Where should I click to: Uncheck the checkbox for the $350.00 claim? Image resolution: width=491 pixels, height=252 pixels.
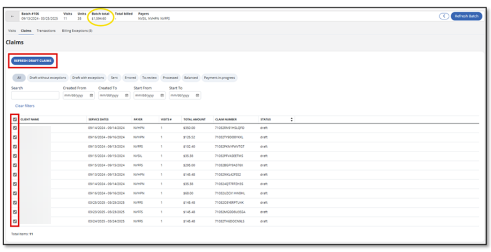point(15,128)
